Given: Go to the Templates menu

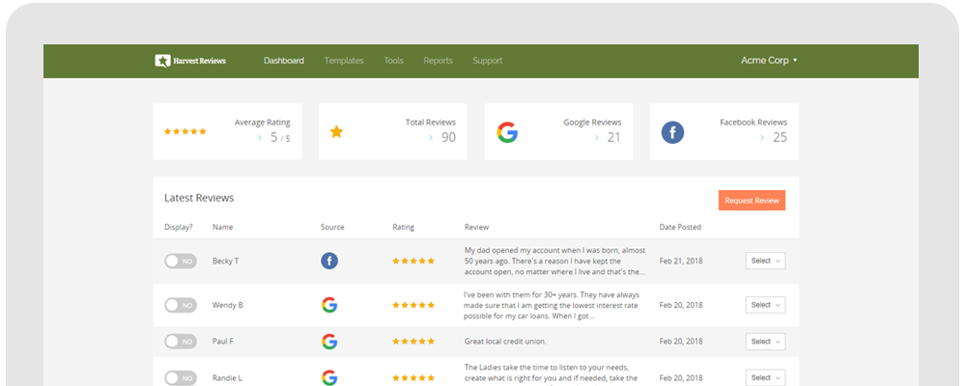Looking at the screenshot, I should pyautogui.click(x=344, y=61).
